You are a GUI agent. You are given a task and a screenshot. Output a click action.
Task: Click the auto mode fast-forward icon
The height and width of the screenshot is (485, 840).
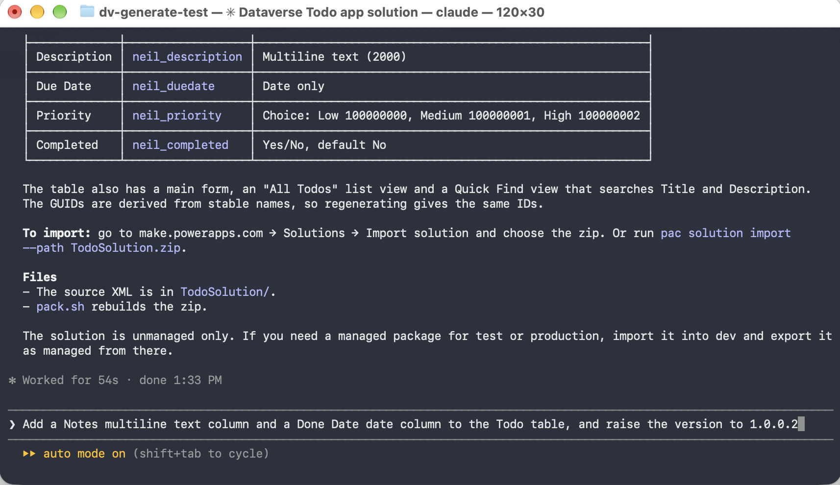[x=29, y=454]
